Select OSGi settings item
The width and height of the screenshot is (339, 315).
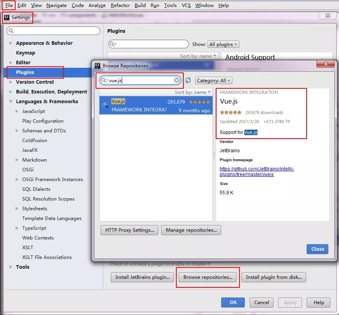click(x=28, y=170)
